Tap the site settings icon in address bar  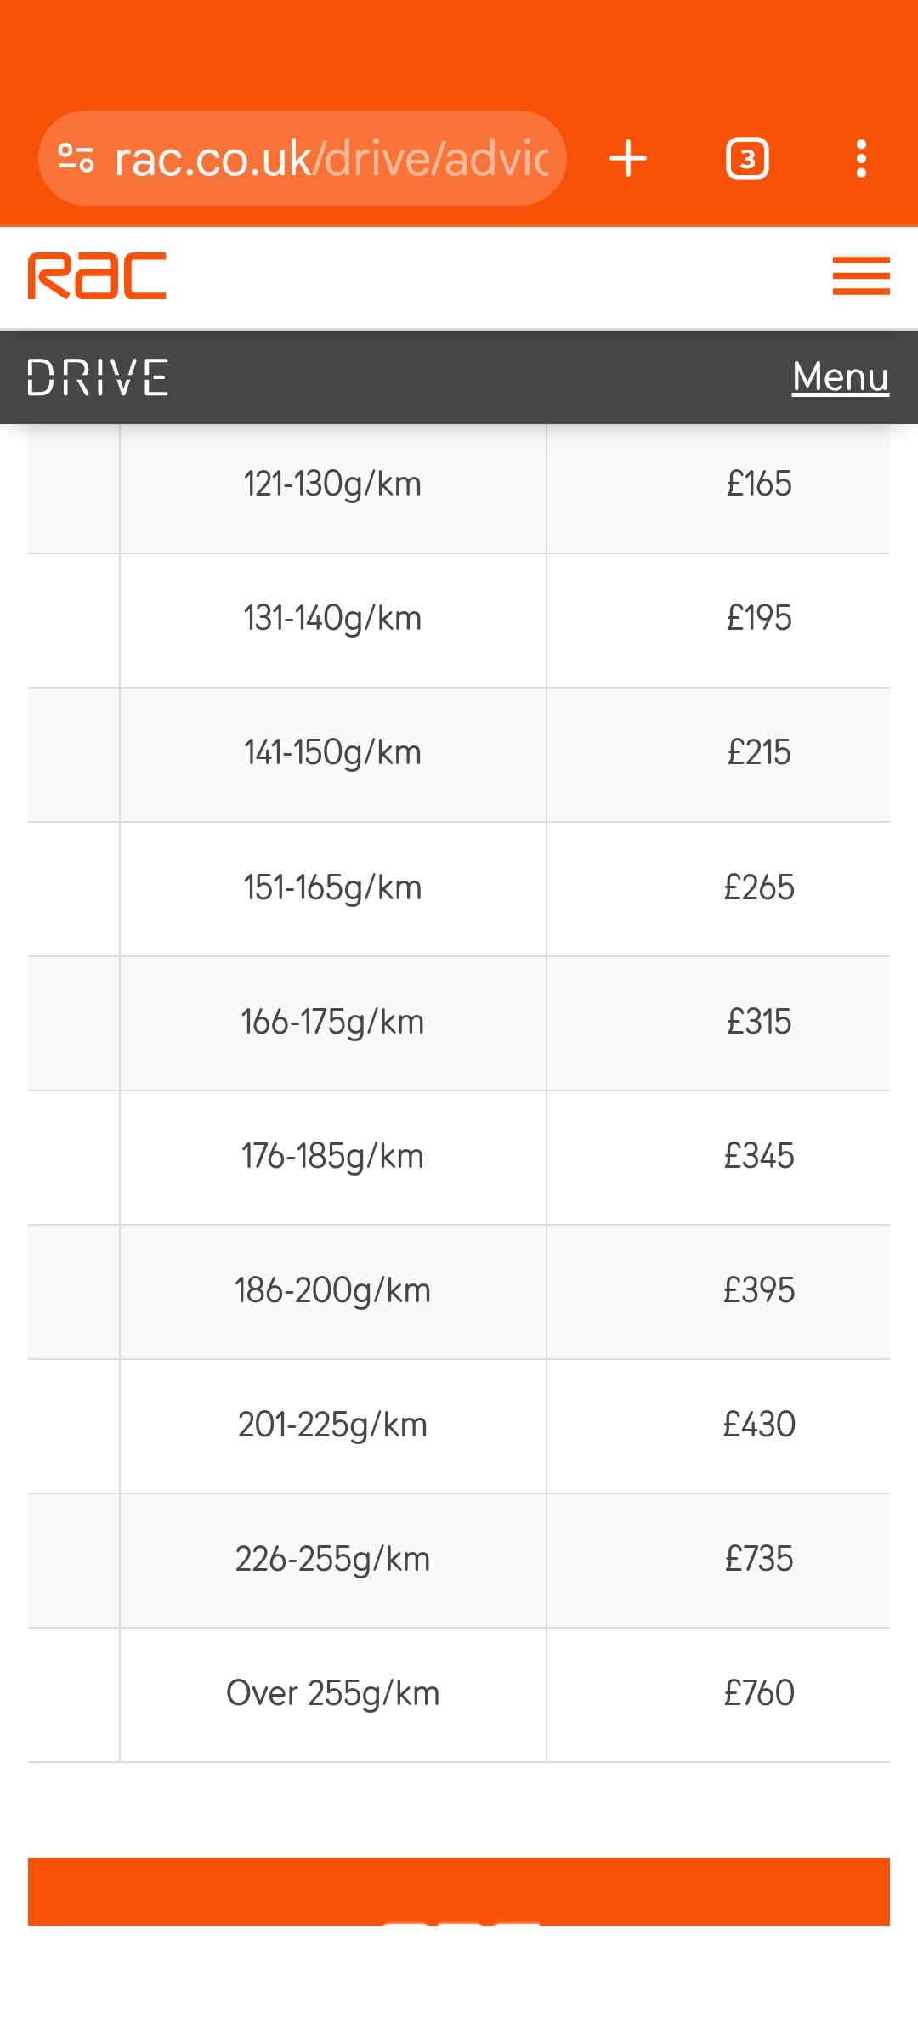(x=76, y=158)
